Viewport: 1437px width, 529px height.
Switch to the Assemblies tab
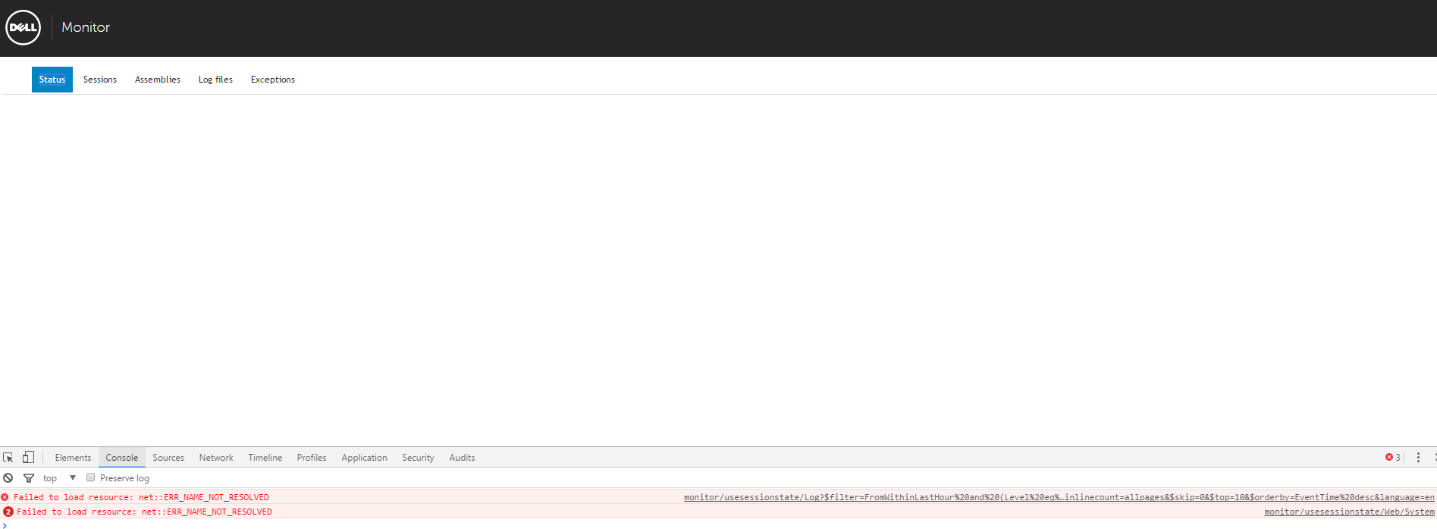click(158, 80)
